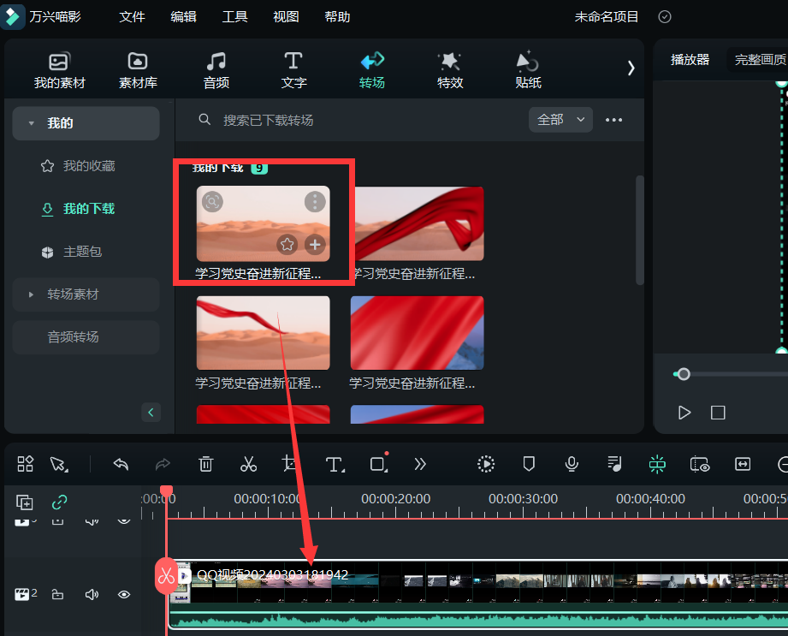Expand more toolbar tools with double chevron
The image size is (788, 636).
pos(420,464)
